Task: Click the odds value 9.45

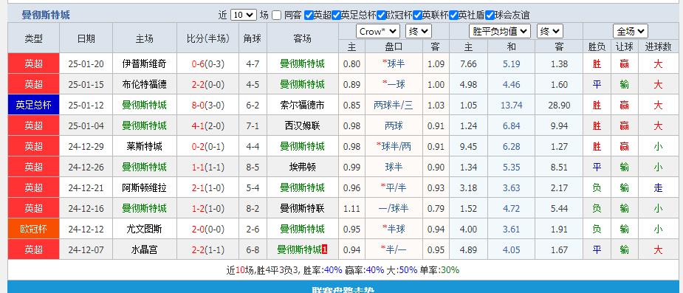Action: pos(469,147)
